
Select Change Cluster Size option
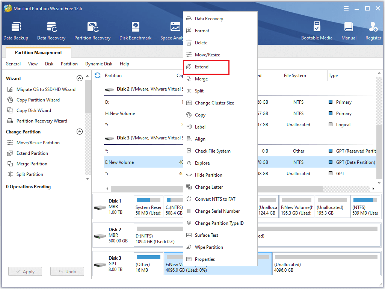[x=220, y=103]
